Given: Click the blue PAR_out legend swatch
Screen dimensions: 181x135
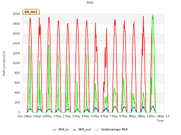Looking at the screenshot, I should point(75,130).
